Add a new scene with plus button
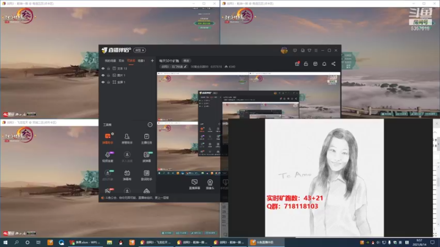The height and width of the screenshot is (247, 440). pyautogui.click(x=152, y=60)
